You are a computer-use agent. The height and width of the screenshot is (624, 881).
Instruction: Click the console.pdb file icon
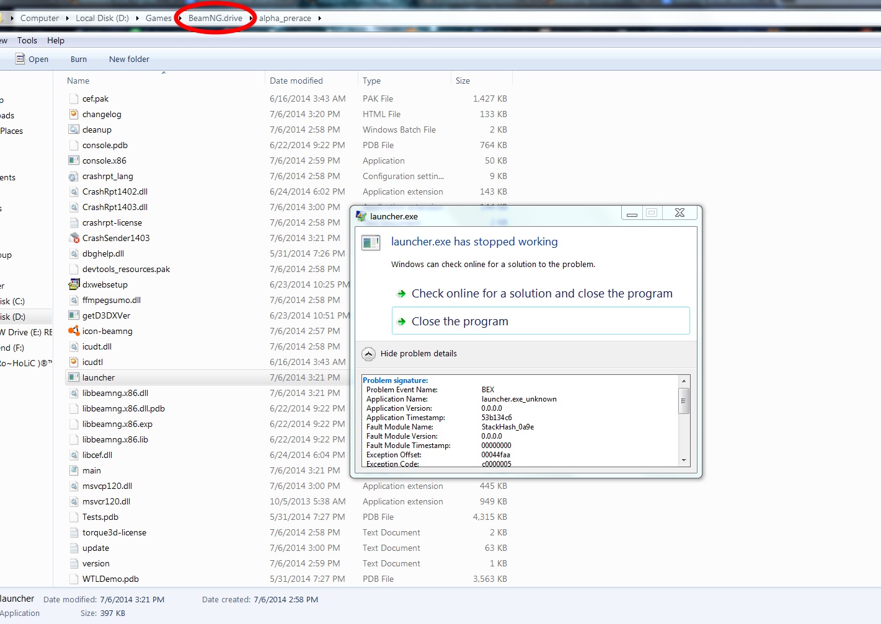(x=74, y=145)
